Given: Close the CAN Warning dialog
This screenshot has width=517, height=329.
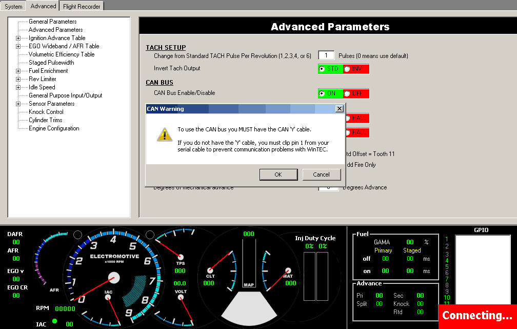Looking at the screenshot, I should pos(339,109).
